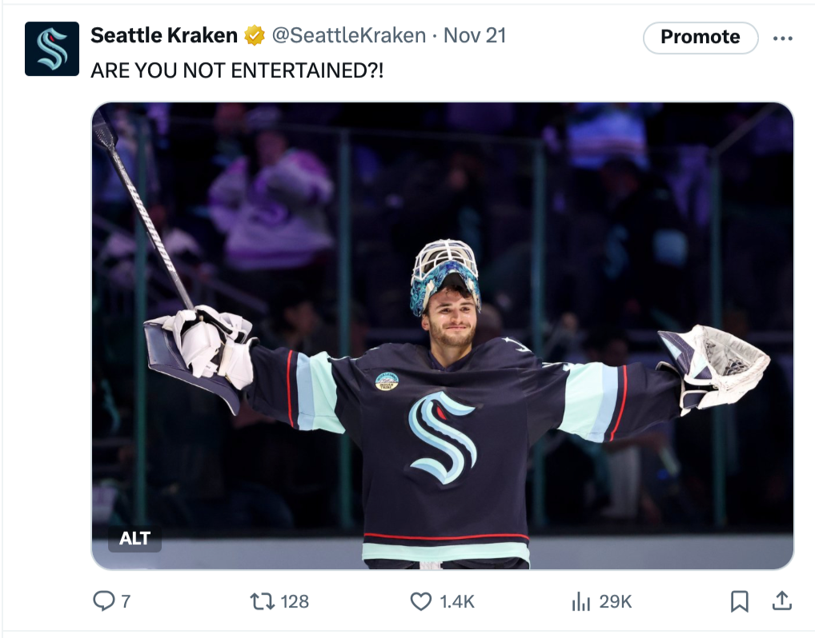Image resolution: width=815 pixels, height=638 pixels.
Task: Open the three-dot more options menu
Action: click(782, 38)
